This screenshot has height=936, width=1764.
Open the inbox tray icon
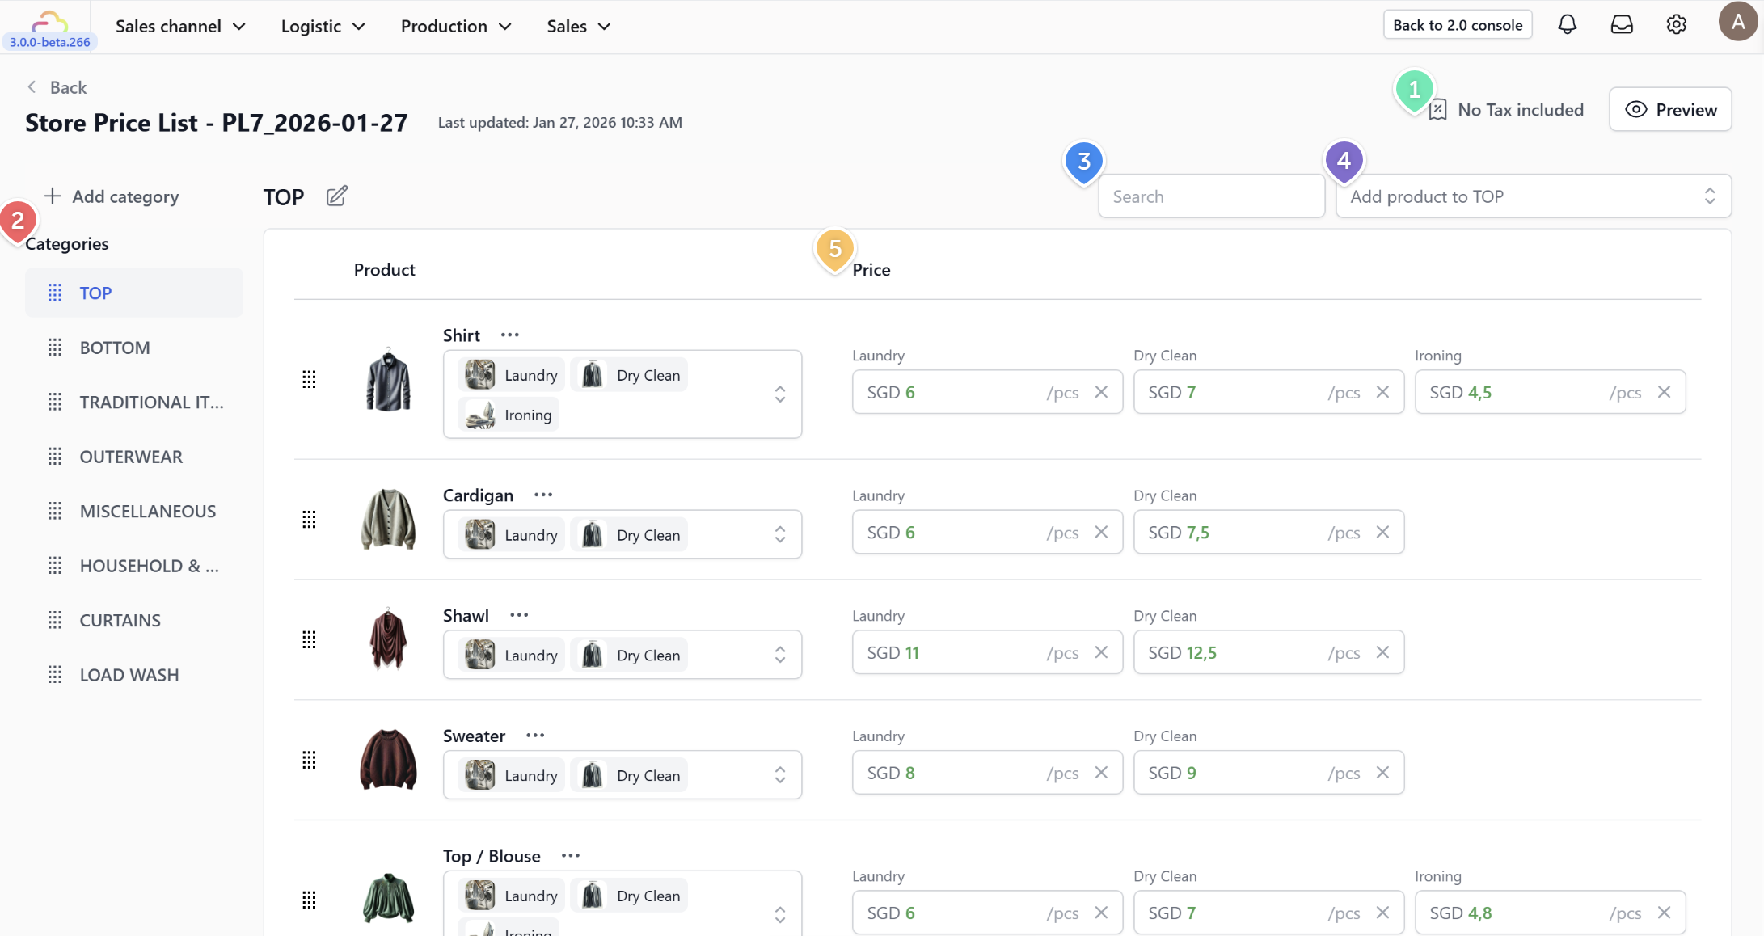[x=1622, y=25]
